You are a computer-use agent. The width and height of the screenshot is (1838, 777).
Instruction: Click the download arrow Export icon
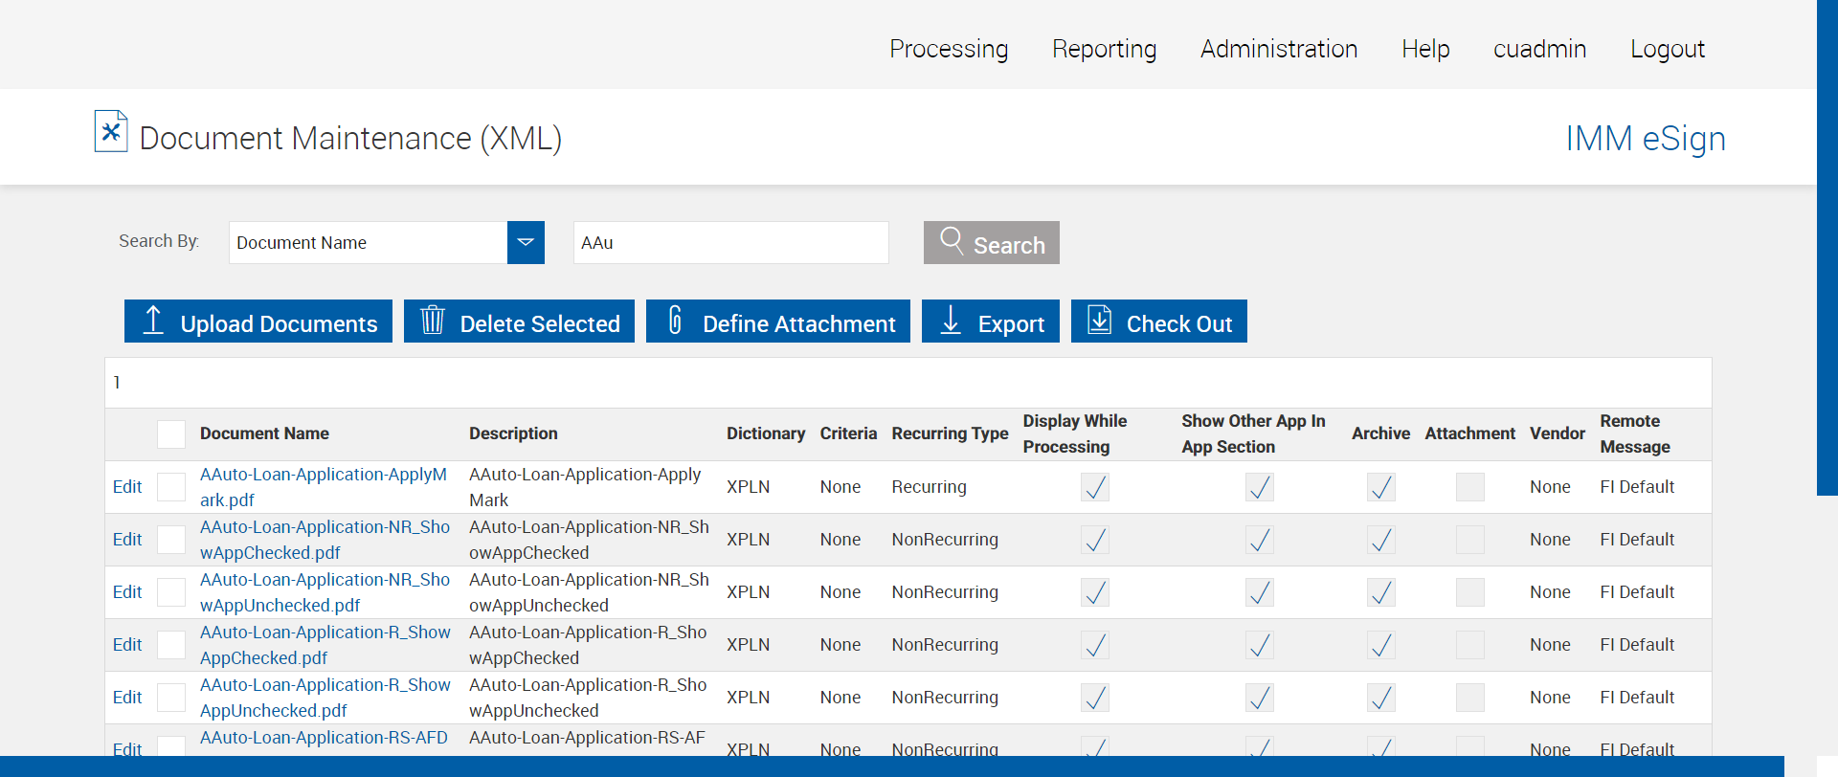point(951,321)
